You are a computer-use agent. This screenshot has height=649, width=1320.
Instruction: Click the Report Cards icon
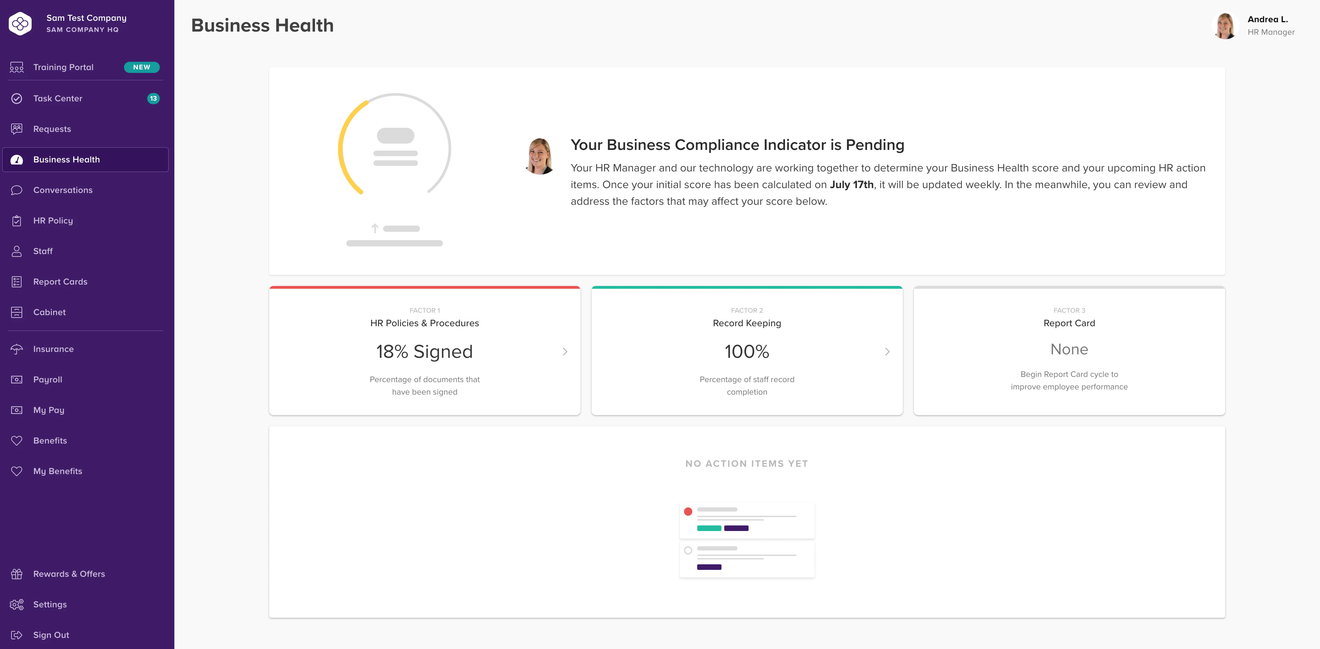pyautogui.click(x=17, y=281)
